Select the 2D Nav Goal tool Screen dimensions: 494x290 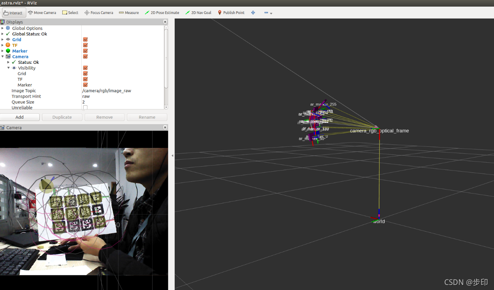198,12
